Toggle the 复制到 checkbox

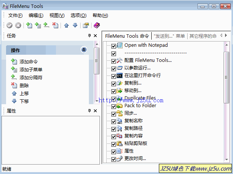(114, 84)
